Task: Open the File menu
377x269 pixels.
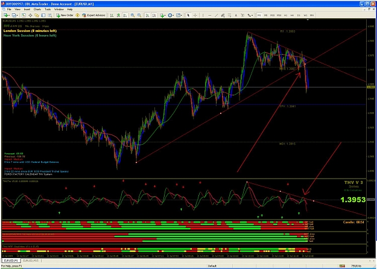Action: click(x=9, y=9)
